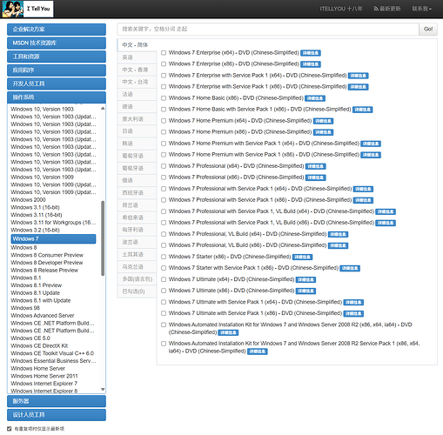Click the scroll-down arrow of the OS list

click(x=103, y=389)
